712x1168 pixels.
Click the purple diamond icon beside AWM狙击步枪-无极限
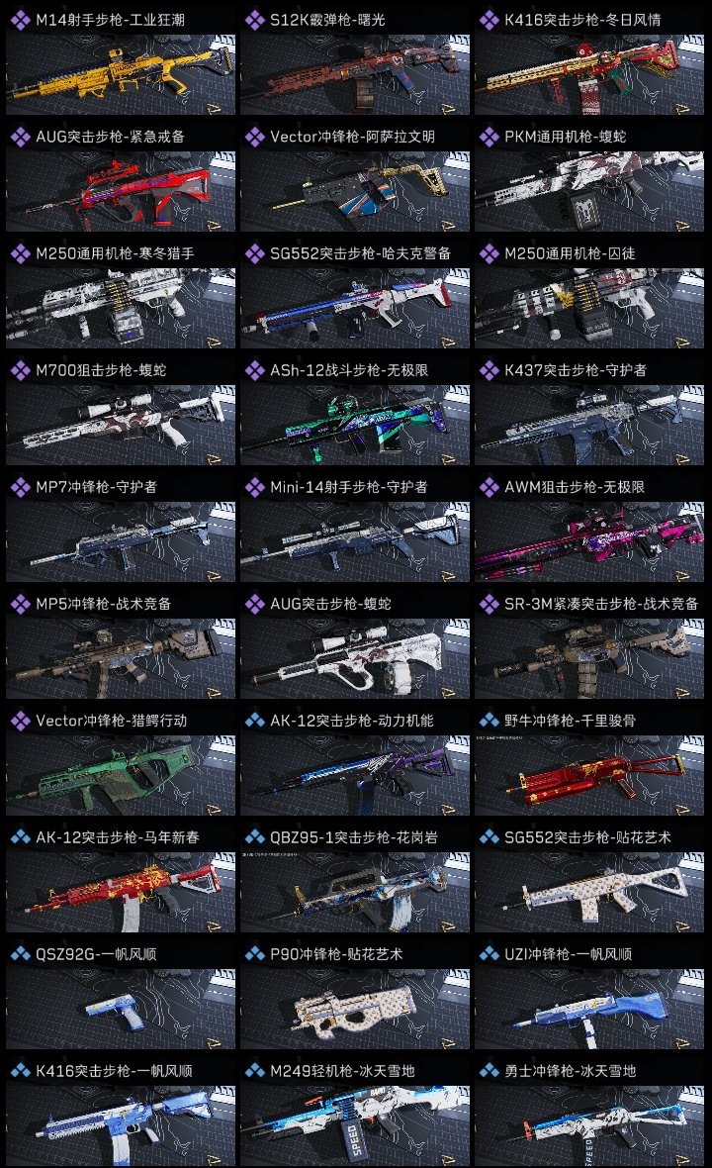coord(489,487)
